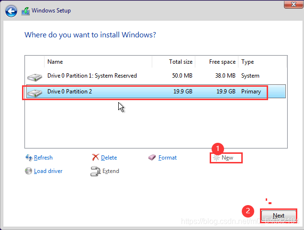
Task: Click the Next button
Action: pos(279,216)
